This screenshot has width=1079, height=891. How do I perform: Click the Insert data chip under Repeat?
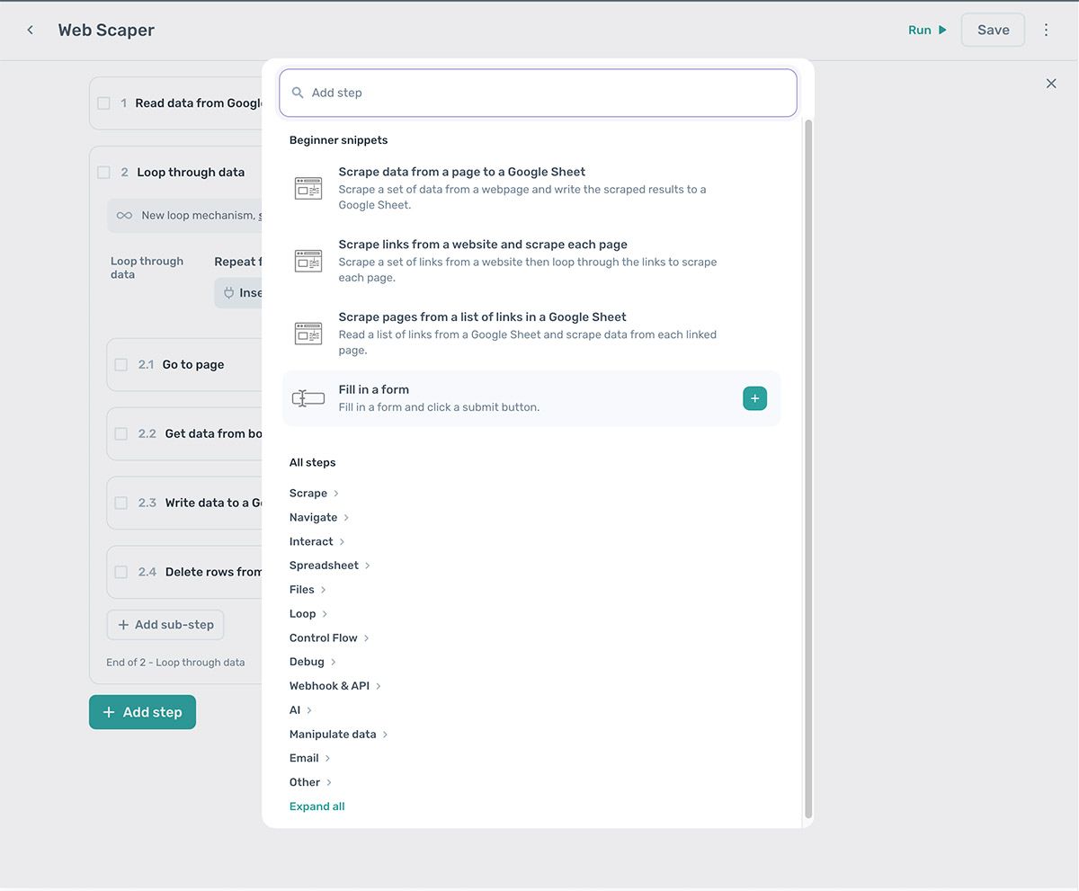[x=239, y=293]
